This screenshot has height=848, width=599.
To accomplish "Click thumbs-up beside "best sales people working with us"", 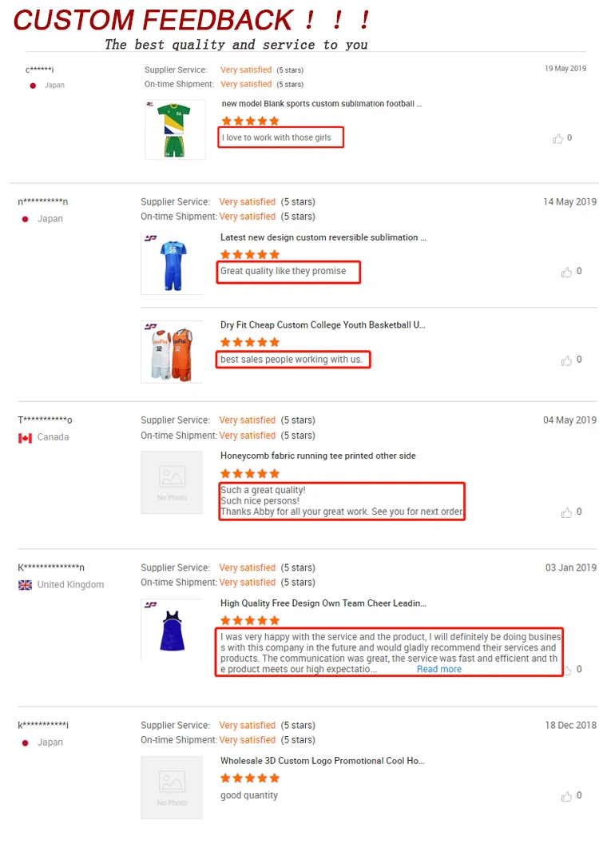I will pos(566,360).
